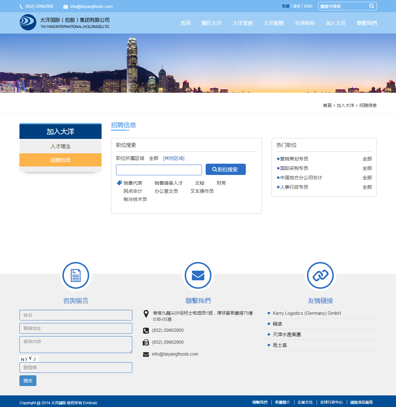396x407 pixels.
Task: Open 大洋業務 in the main navigation
Action: coord(242,23)
